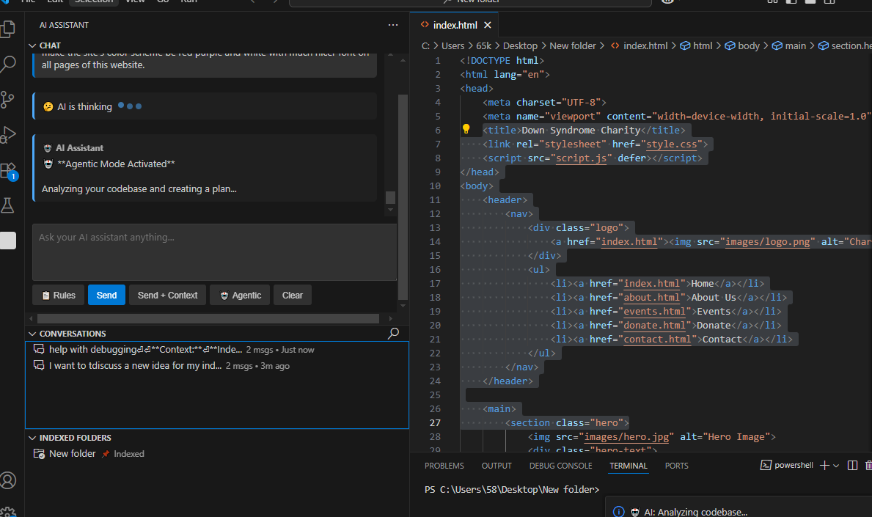The height and width of the screenshot is (517, 872).
Task: Switch to the DEBUG CONSOLE tab
Action: (560, 465)
